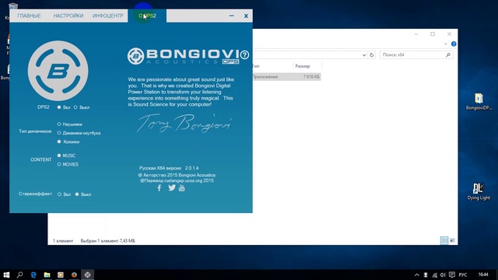Click the Explorer refresh button
This screenshot has width=498, height=280.
[372, 55]
